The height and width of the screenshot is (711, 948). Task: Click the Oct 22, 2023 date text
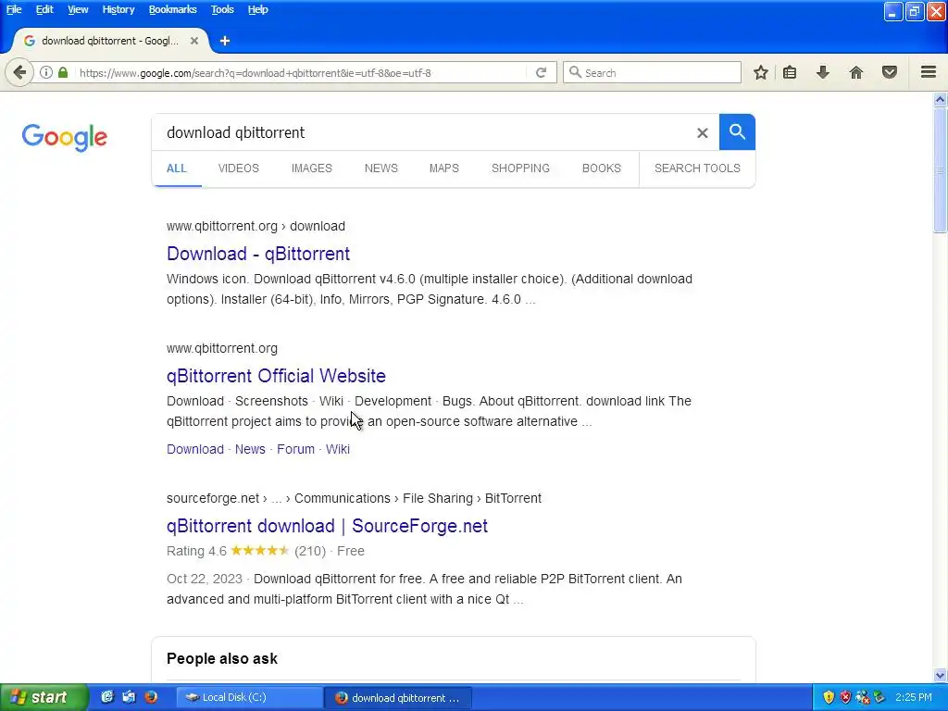tap(205, 579)
